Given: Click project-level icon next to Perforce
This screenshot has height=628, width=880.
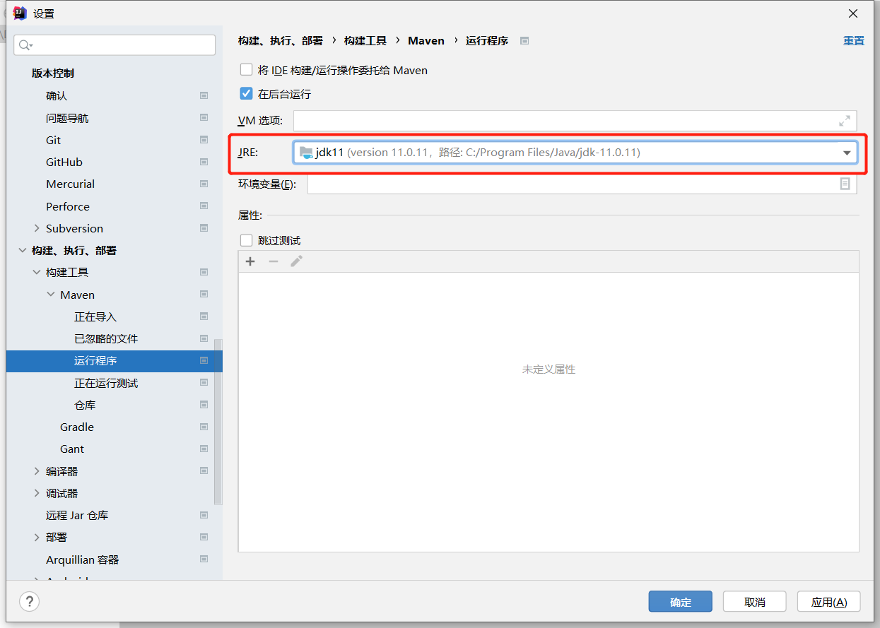Looking at the screenshot, I should tap(204, 206).
